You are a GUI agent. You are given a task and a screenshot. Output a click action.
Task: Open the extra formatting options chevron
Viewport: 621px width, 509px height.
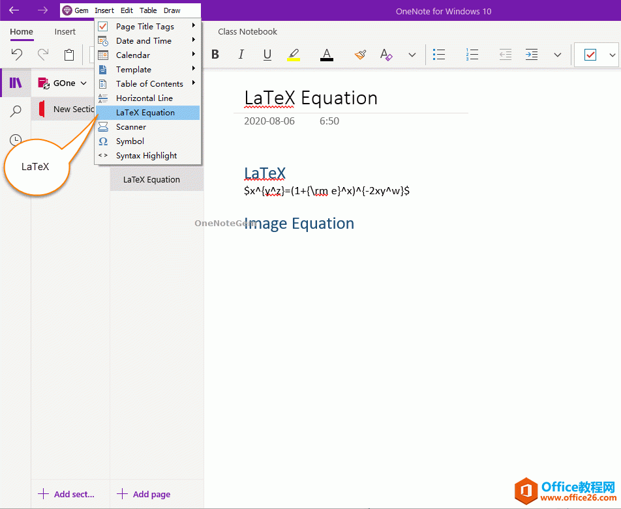(412, 55)
